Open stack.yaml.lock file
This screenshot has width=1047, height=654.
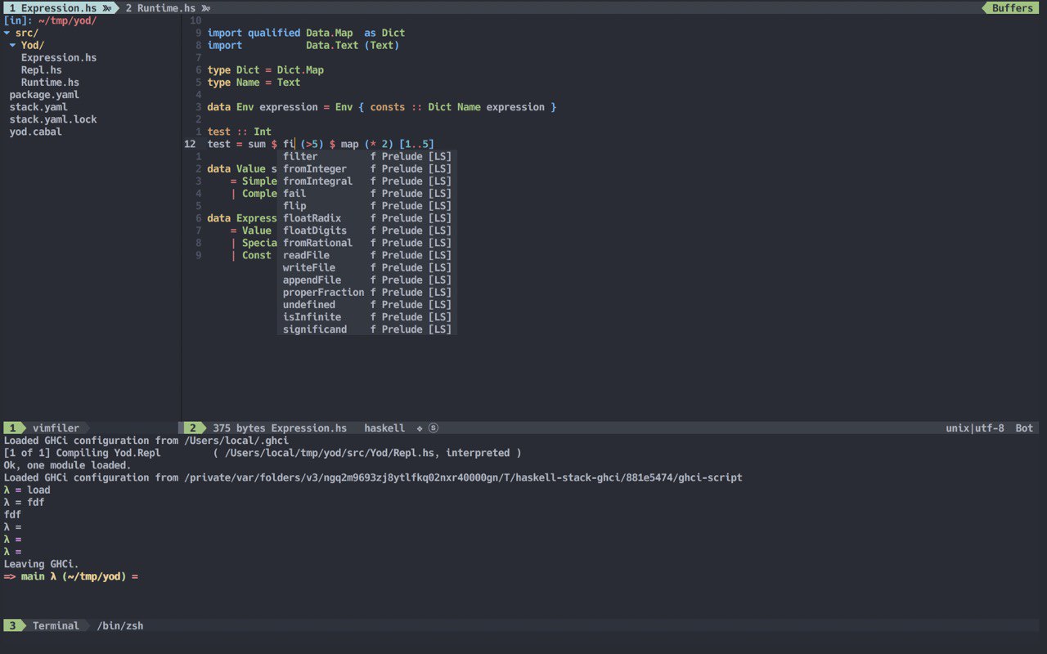click(x=52, y=119)
